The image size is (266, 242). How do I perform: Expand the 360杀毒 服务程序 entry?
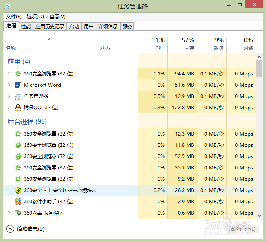[9, 213]
